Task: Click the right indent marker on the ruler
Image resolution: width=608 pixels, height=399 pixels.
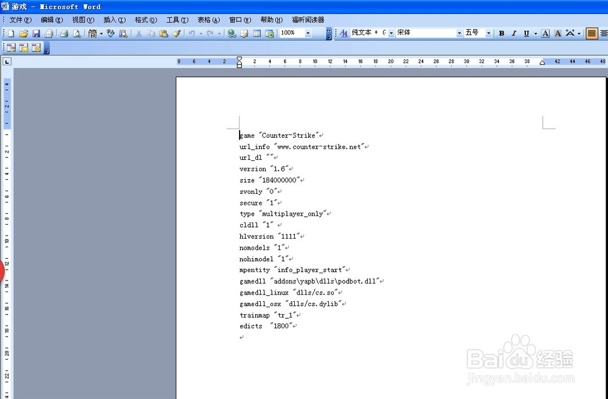Action: (x=542, y=63)
